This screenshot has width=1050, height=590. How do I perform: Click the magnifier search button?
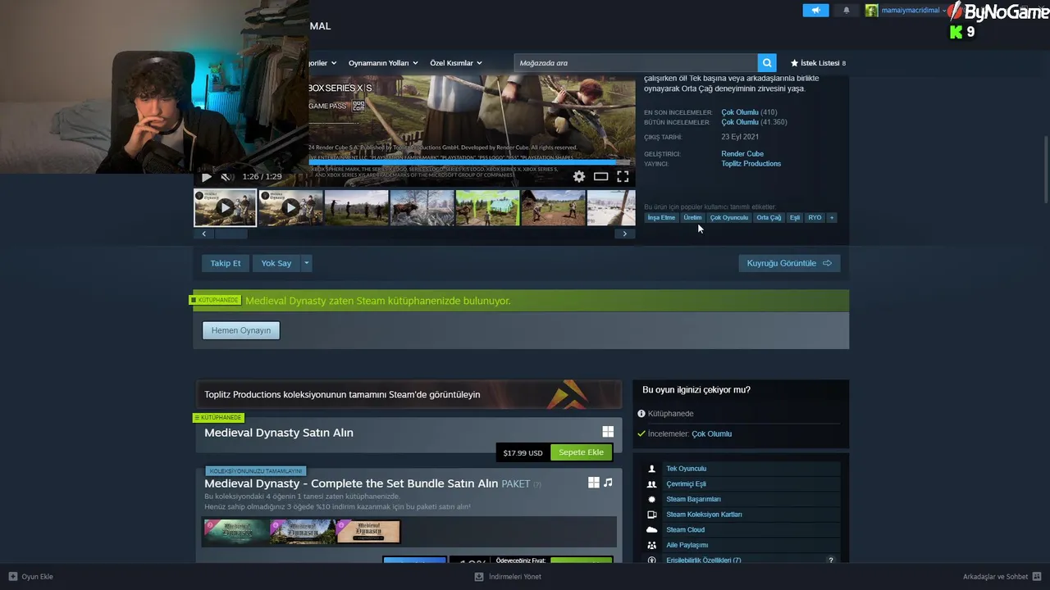767,63
